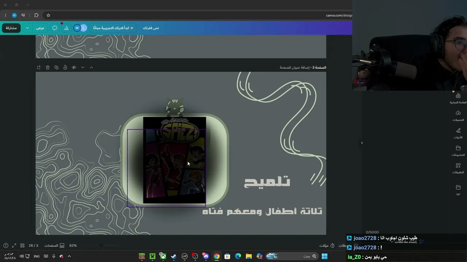Open the volume speaker icon in system tray
467x262 pixels.
click(22, 256)
